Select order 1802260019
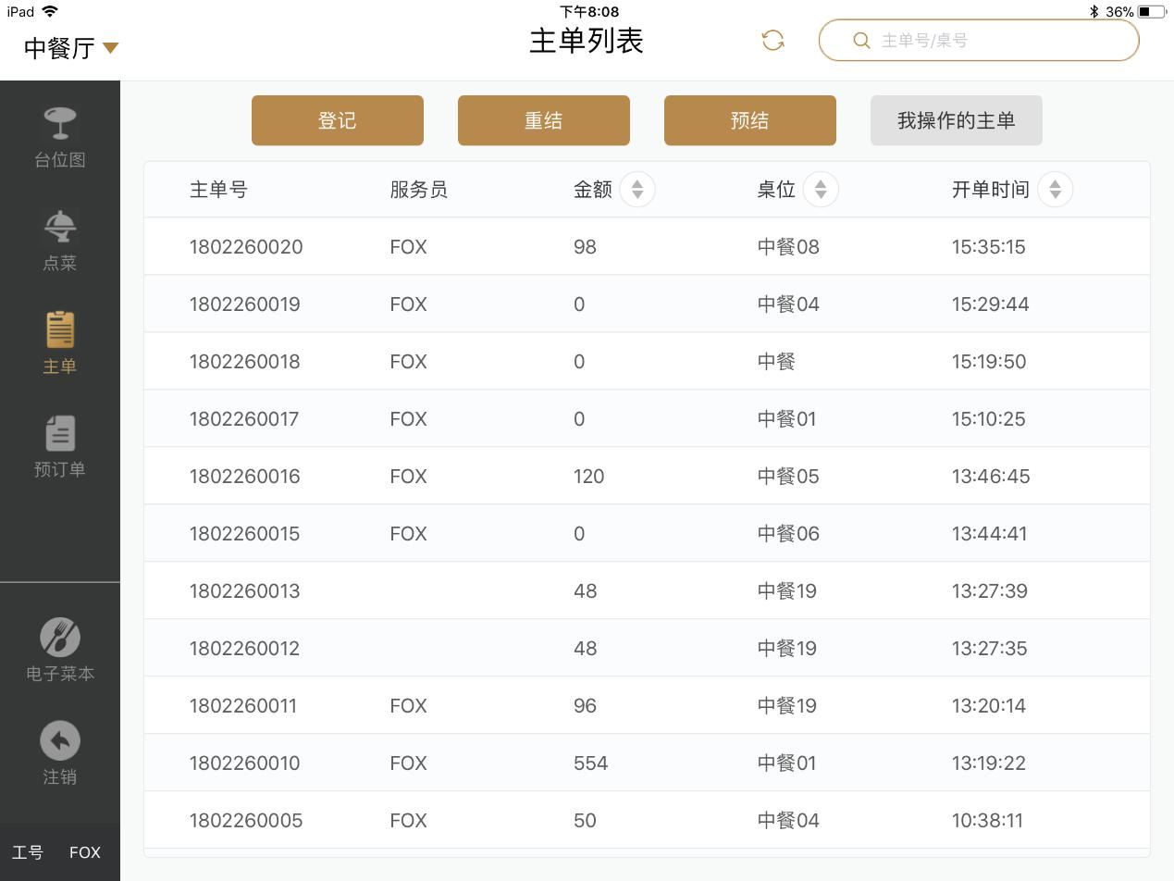 (647, 304)
